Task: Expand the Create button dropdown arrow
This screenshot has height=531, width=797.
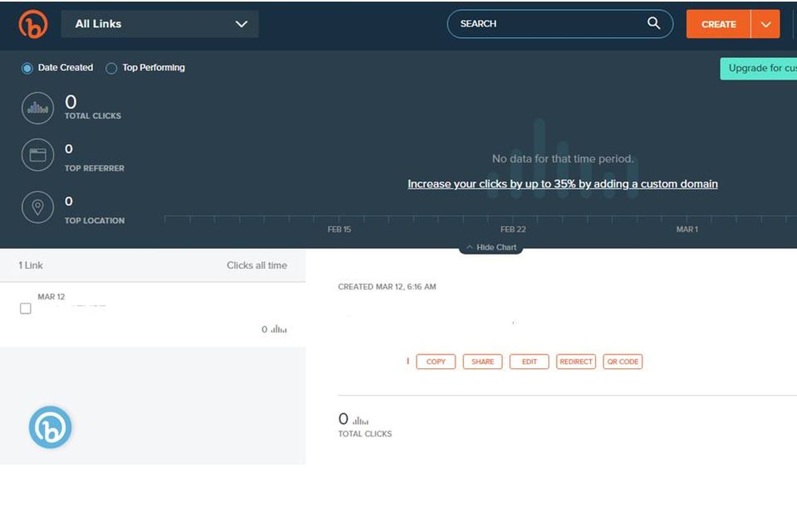Action: [766, 25]
